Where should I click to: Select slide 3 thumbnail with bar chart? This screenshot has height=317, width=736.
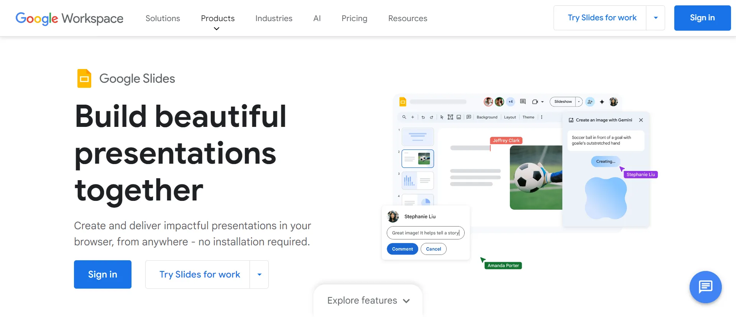(418, 181)
